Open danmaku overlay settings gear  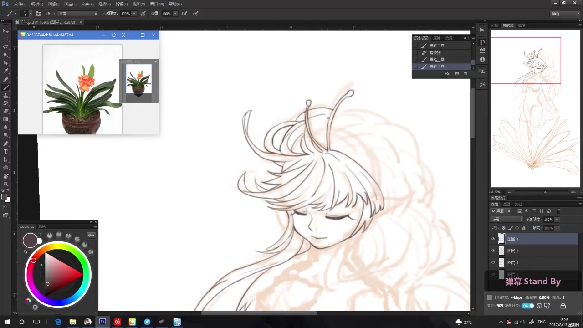click(540, 306)
